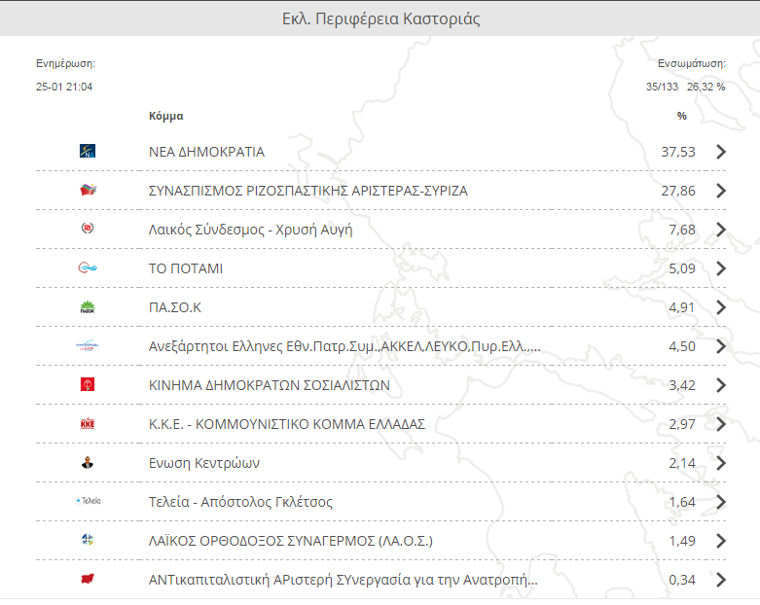Expand Ανεξάρτητοι Έλληνες row chevron
Viewport: 760px width, 605px height.
pos(721,346)
